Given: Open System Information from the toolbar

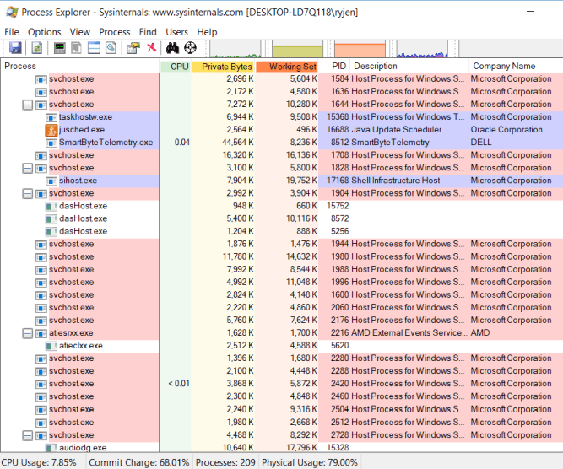Looking at the screenshot, I should point(60,48).
